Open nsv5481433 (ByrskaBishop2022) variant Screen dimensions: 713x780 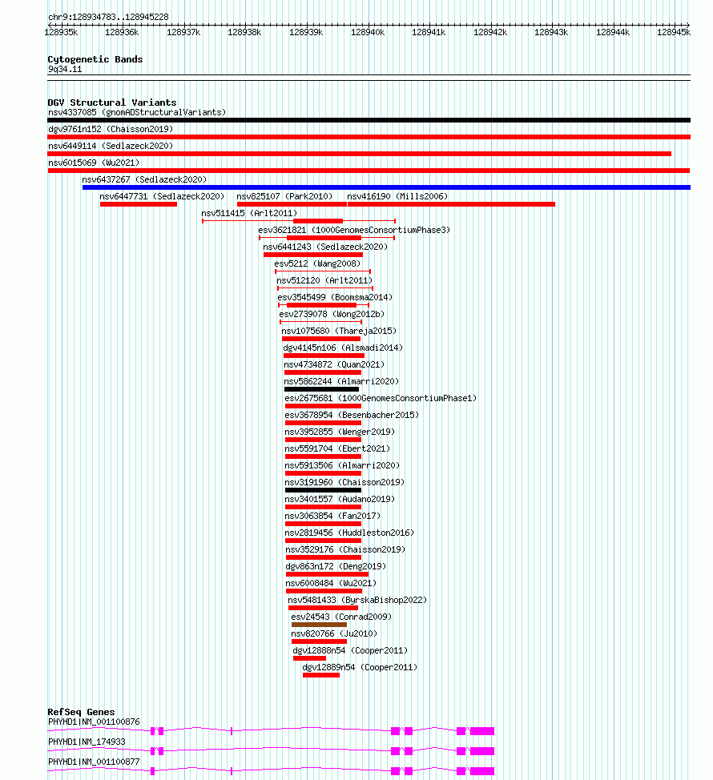tap(356, 601)
